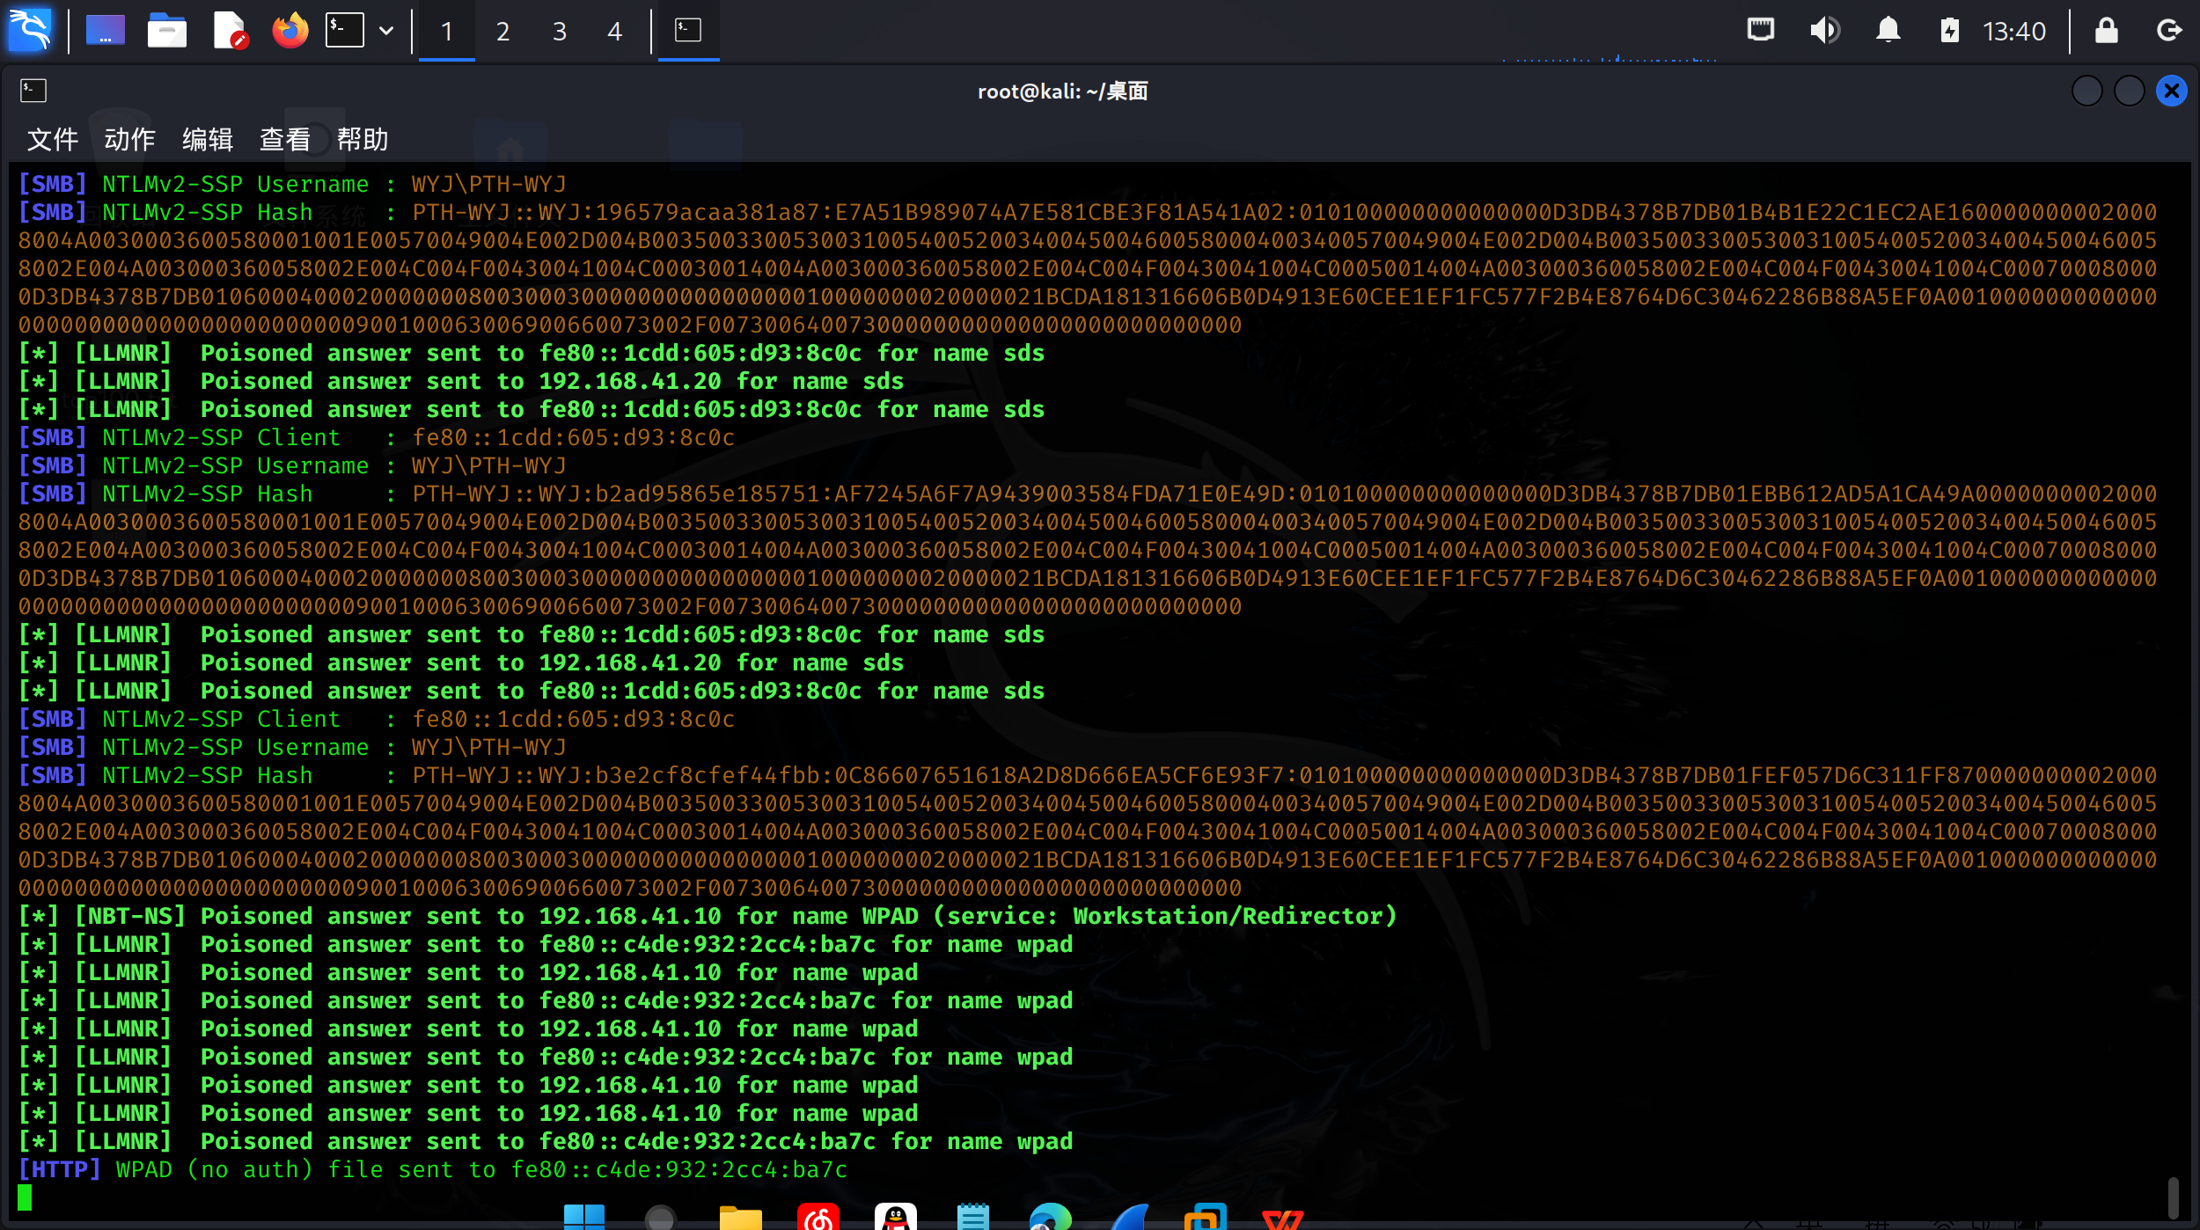
Task: Click the 13:40 clock
Action: point(2013,32)
